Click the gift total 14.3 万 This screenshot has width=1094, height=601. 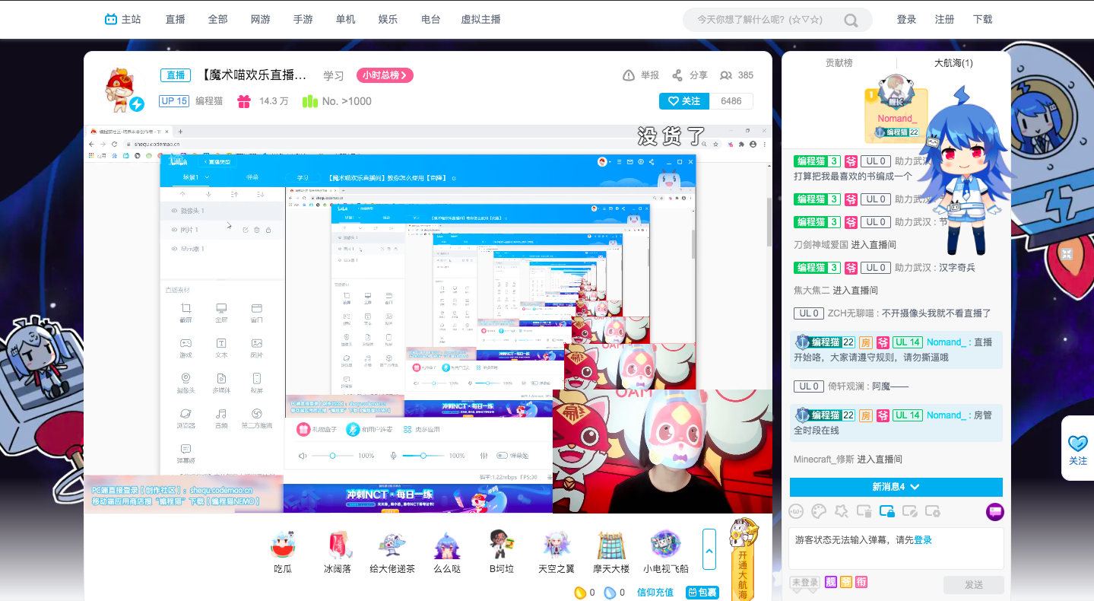point(274,101)
